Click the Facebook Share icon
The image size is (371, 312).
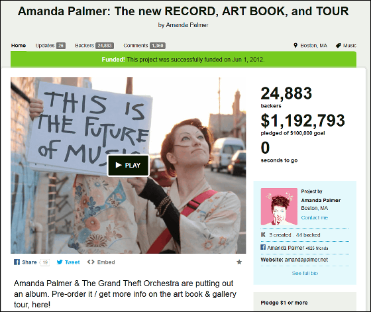click(x=17, y=262)
